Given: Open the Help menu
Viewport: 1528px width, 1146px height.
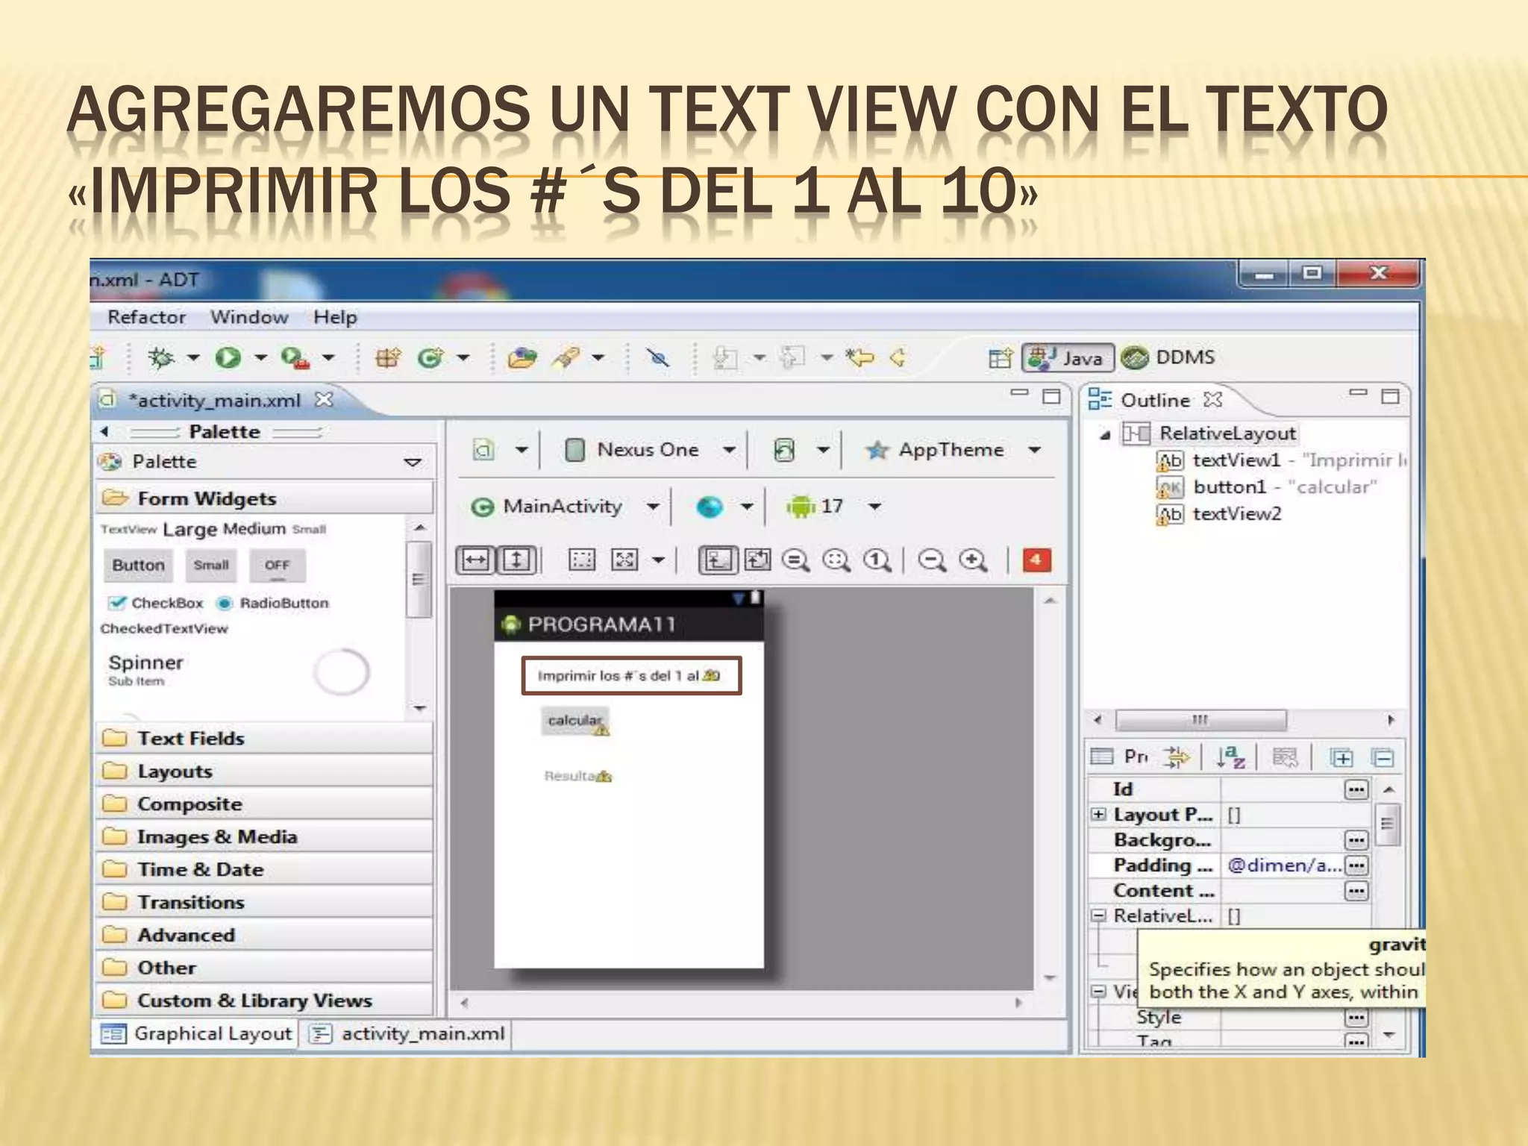Looking at the screenshot, I should tap(335, 317).
